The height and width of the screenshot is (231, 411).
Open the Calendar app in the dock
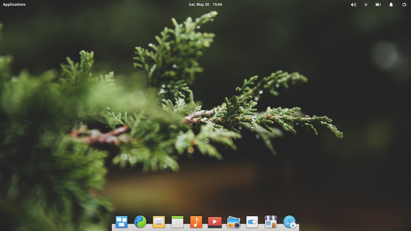(x=178, y=222)
